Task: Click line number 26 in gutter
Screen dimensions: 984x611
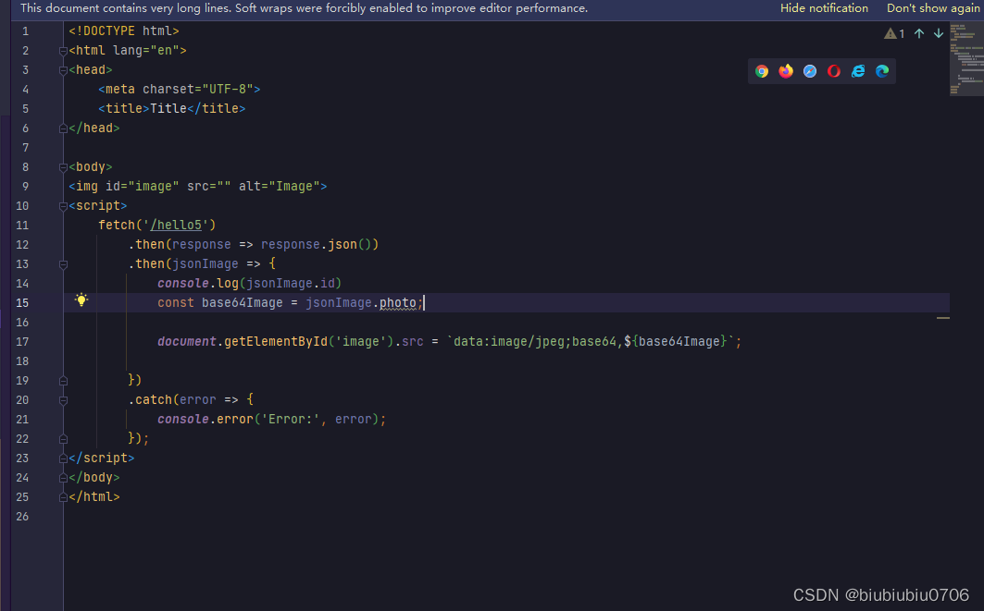Action: 22,517
